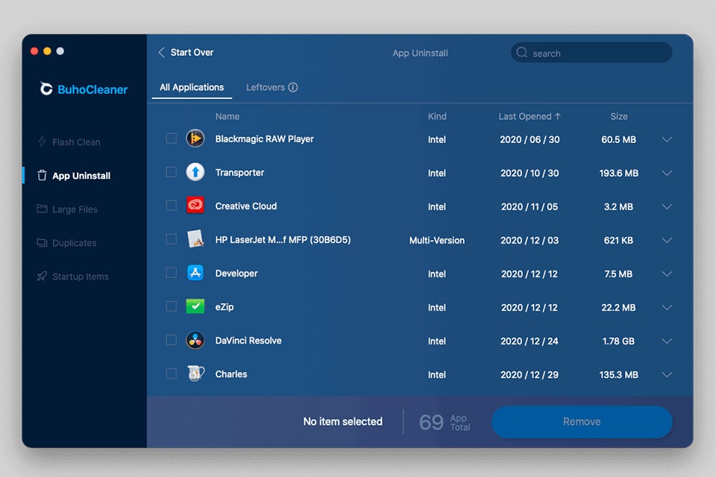Click the eZip app icon
Viewport: 716px width, 477px height.
195,306
